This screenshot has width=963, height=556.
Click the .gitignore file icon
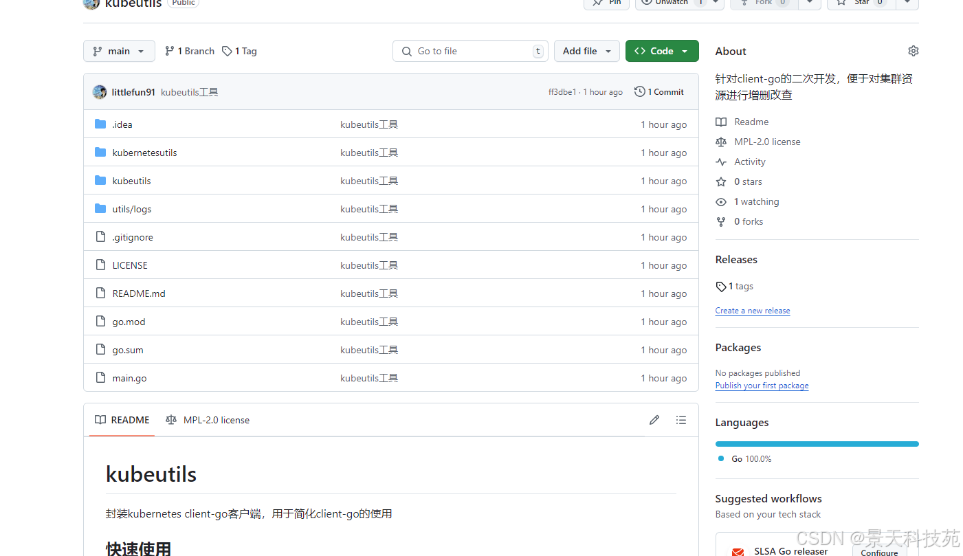pyautogui.click(x=100, y=237)
